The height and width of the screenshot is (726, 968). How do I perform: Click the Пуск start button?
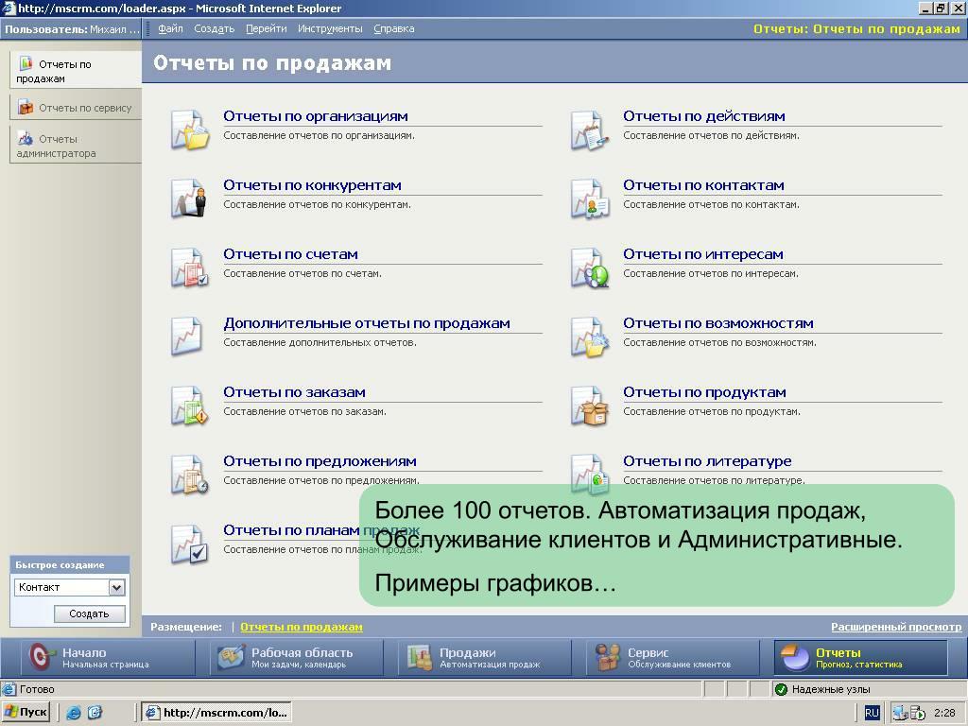tap(26, 713)
